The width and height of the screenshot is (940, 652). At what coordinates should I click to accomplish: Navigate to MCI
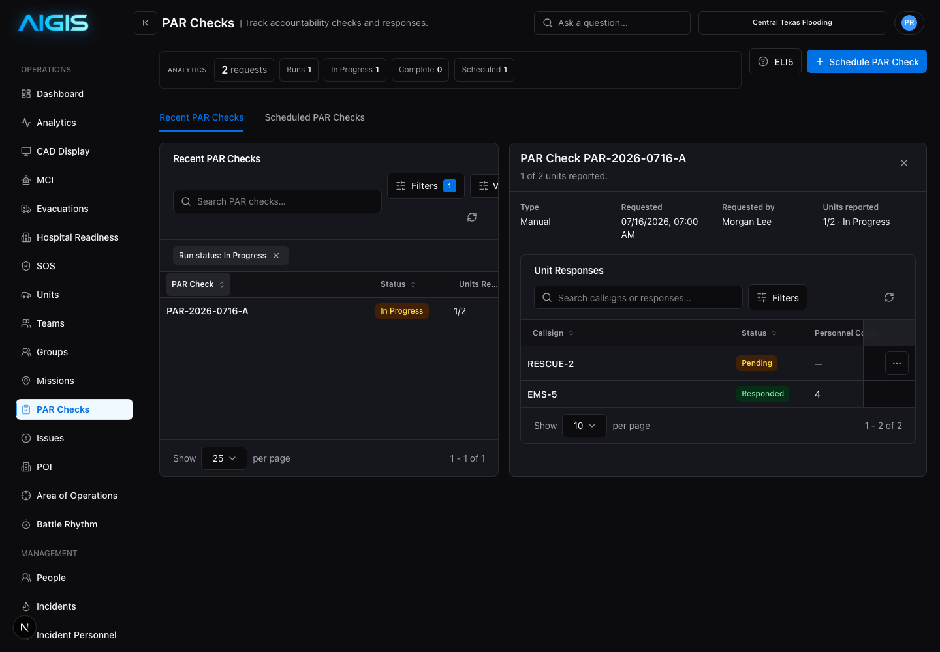[74, 180]
